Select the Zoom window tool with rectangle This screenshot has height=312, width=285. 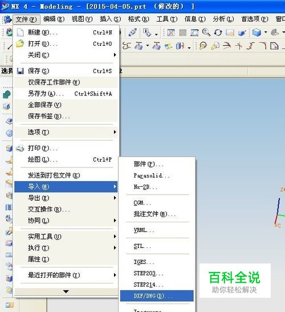[x=194, y=33]
